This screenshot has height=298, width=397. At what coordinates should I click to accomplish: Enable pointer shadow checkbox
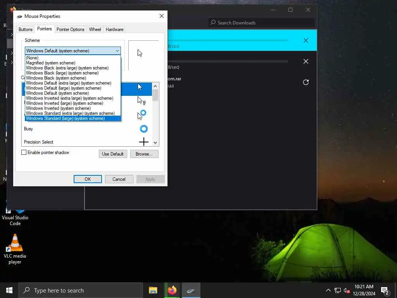pyautogui.click(x=24, y=152)
